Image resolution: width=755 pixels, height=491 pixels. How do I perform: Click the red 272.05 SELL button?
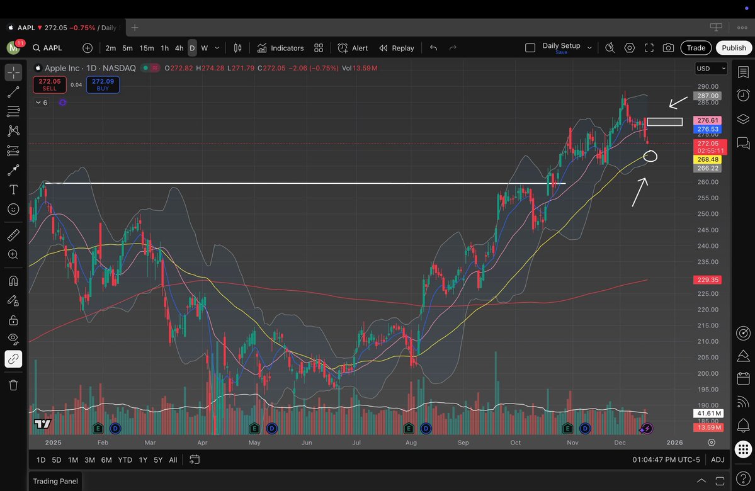point(50,85)
